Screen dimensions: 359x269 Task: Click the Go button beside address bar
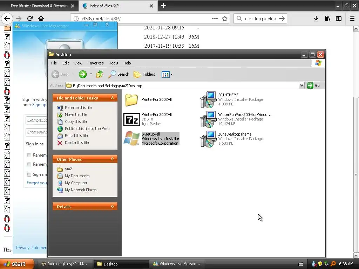tap(313, 85)
